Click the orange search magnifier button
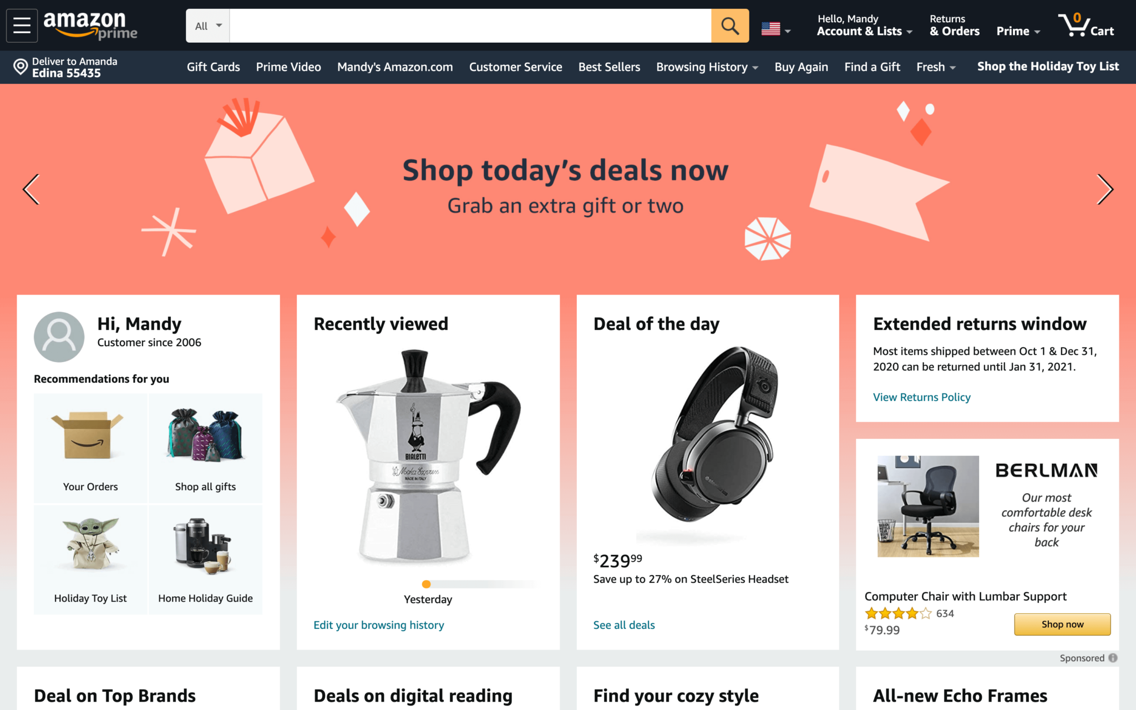1136x710 pixels. pos(730,26)
